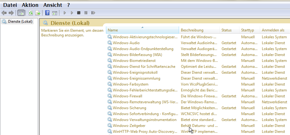This screenshot has height=135, width=290.
Task: Click Gestartet status of Windows-Sicherung
Action: click(229, 108)
